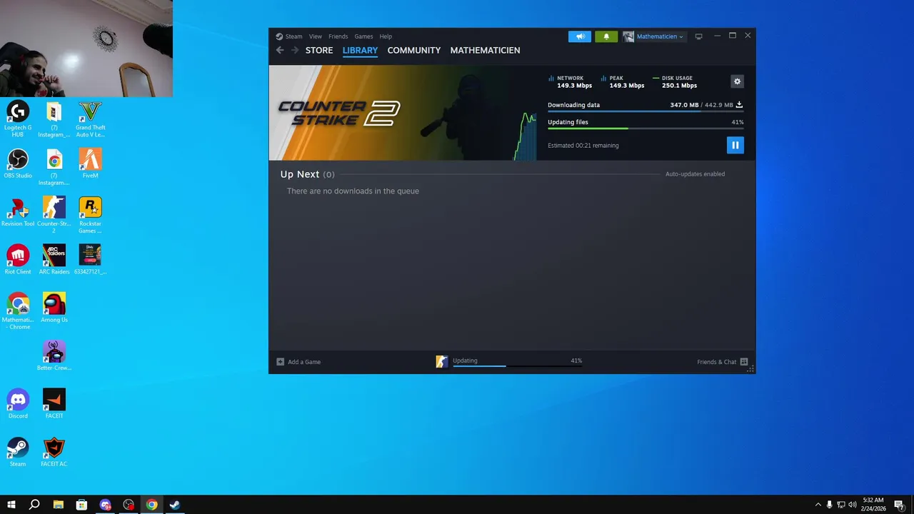Open the LIBRARY tab
The width and height of the screenshot is (914, 514).
pyautogui.click(x=360, y=51)
